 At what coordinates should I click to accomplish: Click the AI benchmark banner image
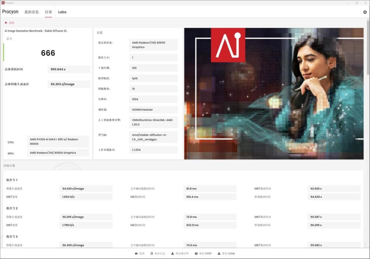point(274,94)
